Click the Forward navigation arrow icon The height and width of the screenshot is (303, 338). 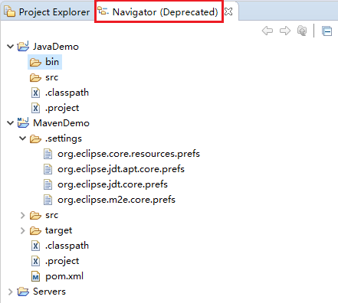tap(285, 31)
